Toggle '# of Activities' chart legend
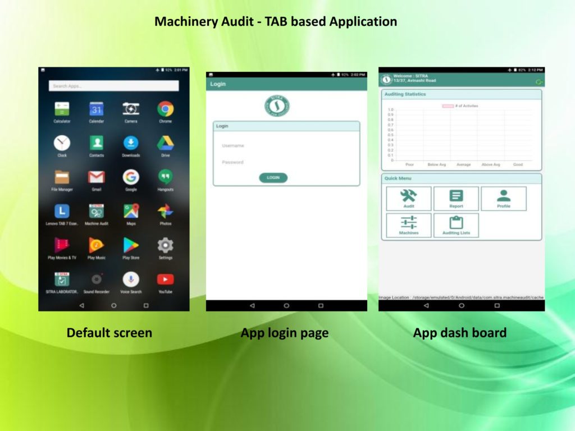 tap(460, 106)
